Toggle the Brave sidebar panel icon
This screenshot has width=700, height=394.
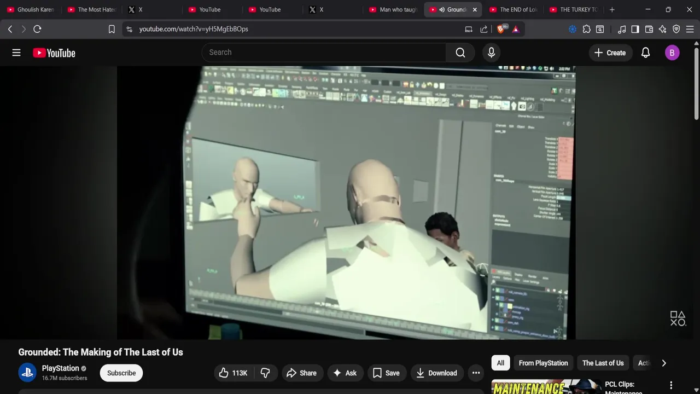pos(635,29)
